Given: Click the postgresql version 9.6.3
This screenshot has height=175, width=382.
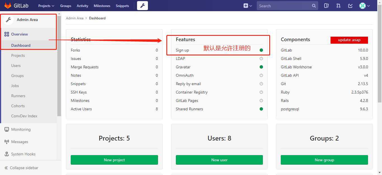Looking at the screenshot, I should (x=364, y=109).
